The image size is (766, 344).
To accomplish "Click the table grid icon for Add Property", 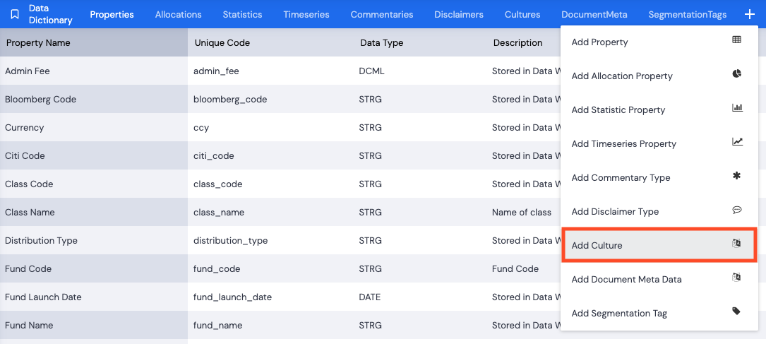I will pyautogui.click(x=736, y=40).
